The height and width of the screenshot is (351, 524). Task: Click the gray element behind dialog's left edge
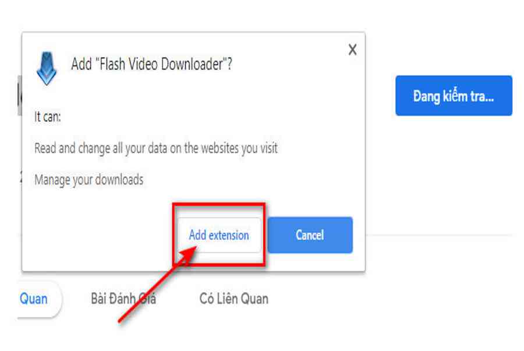click(19, 95)
